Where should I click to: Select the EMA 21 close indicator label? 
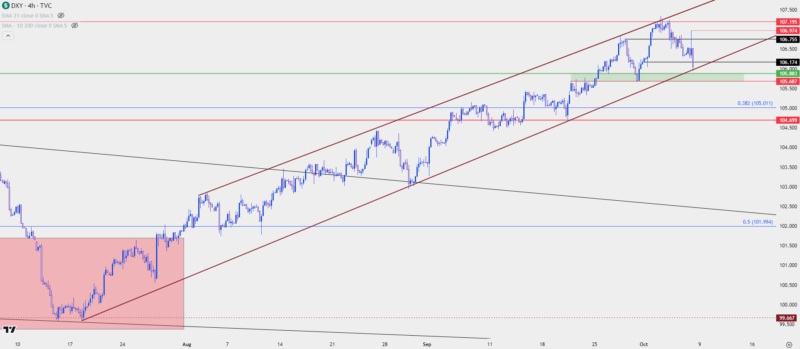click(x=28, y=15)
